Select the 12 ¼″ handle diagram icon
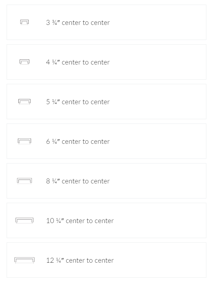Screen dimensions: 215x302 (25, 260)
